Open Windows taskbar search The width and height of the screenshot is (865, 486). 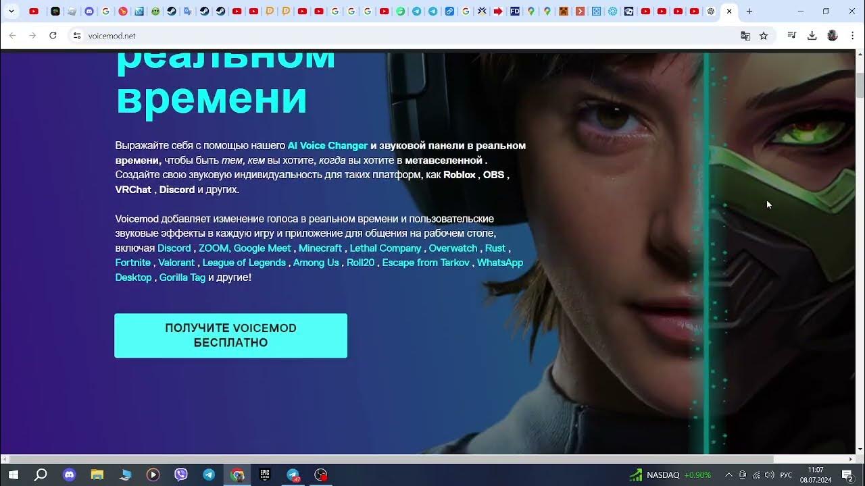[x=41, y=475]
